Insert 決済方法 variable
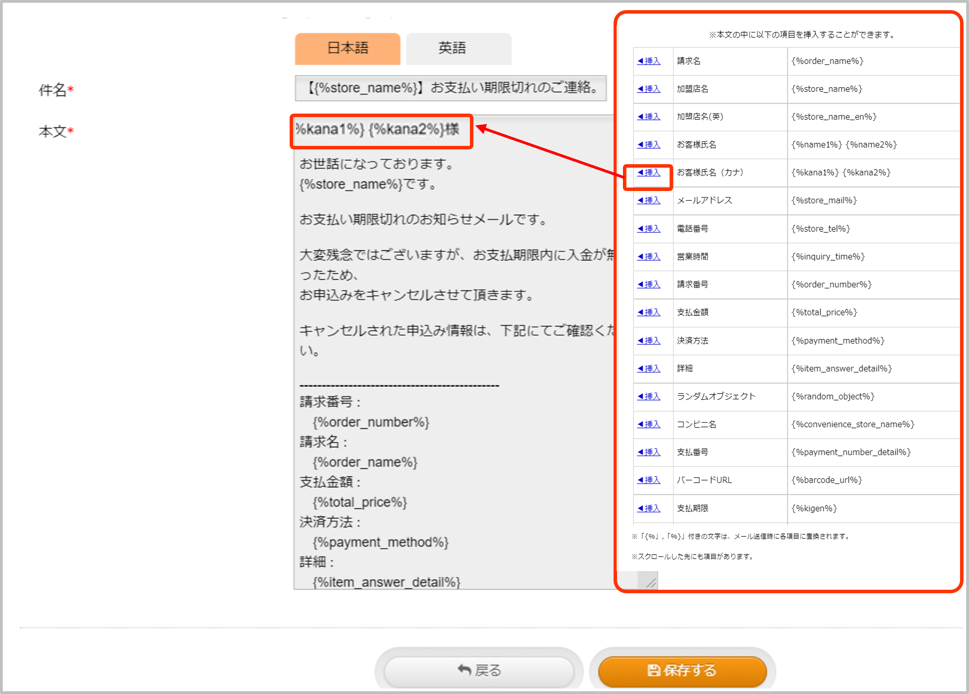Image resolution: width=969 pixels, height=694 pixels. pos(649,341)
